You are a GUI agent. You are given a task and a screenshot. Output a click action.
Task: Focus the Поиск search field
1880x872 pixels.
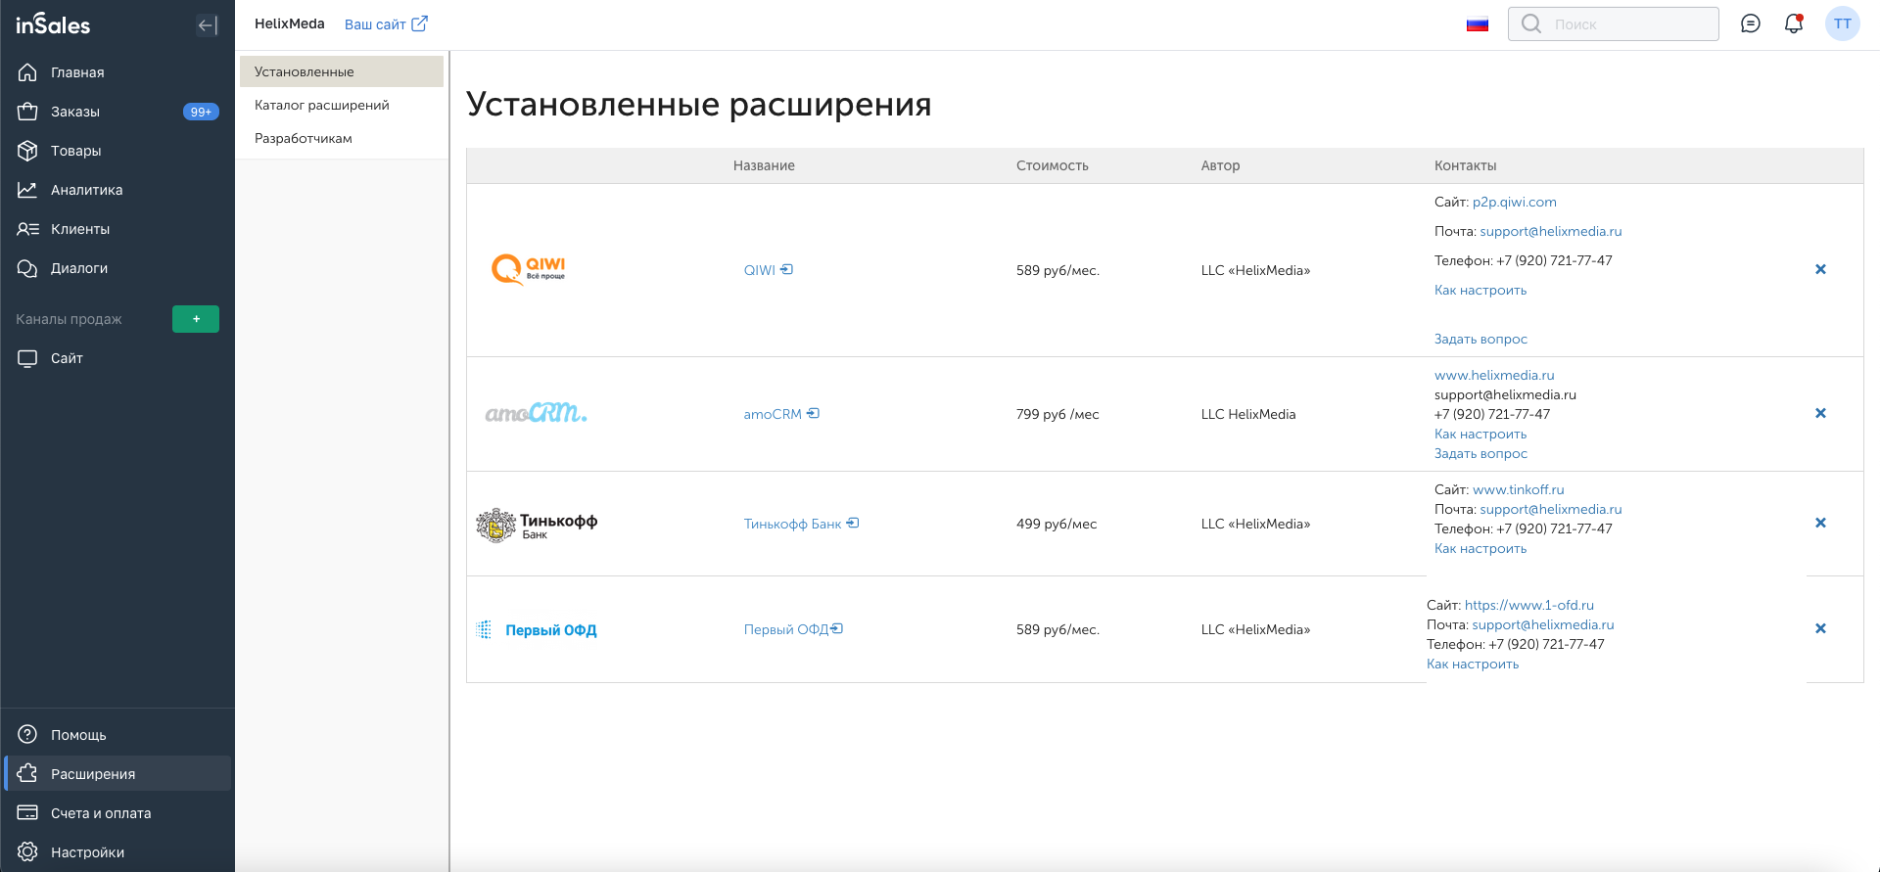[1614, 24]
